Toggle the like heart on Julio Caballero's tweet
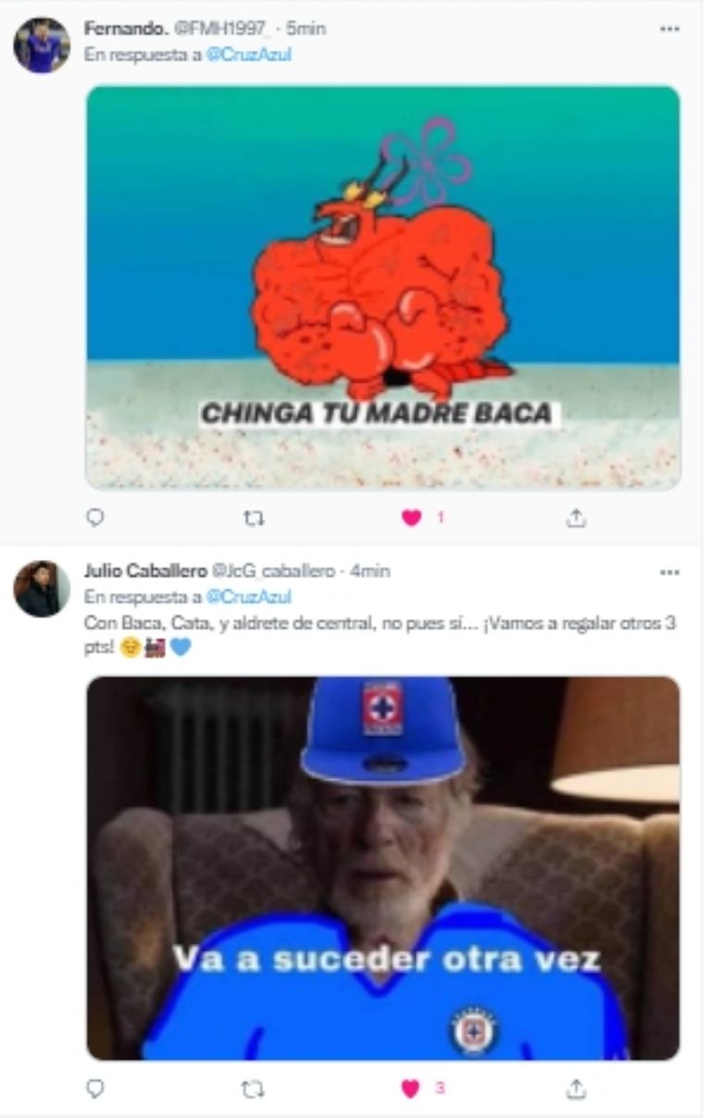The width and height of the screenshot is (711, 1118). tap(411, 1089)
